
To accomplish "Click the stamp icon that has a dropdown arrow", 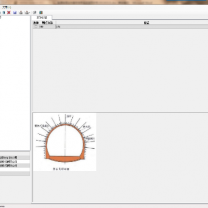I will click(x=27, y=12).
